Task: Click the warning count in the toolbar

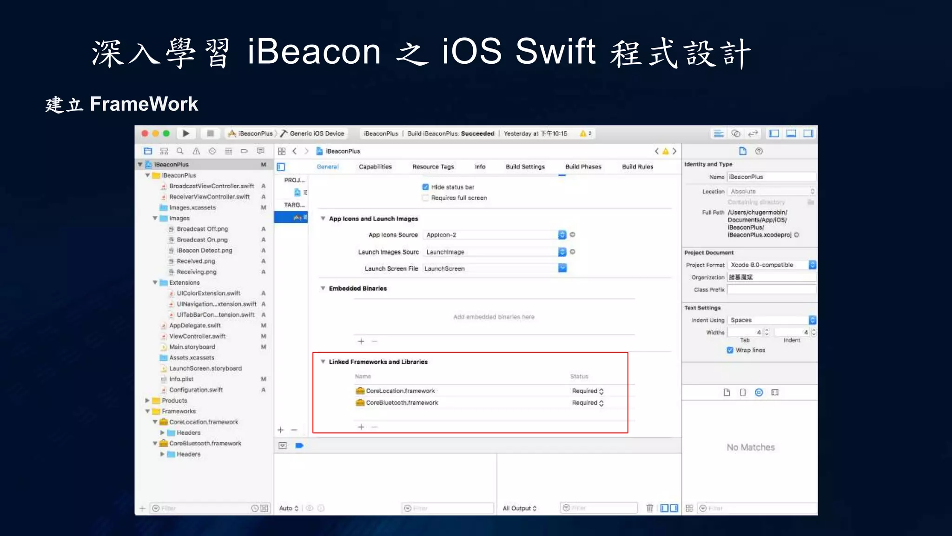Action: click(586, 134)
